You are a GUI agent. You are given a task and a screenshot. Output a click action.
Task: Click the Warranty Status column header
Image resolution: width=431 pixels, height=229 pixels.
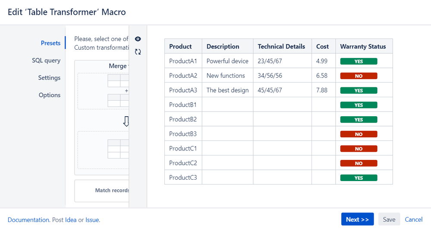pos(363,47)
